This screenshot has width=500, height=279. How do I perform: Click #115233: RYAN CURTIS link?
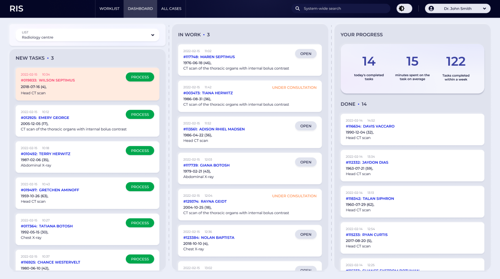coord(367,235)
